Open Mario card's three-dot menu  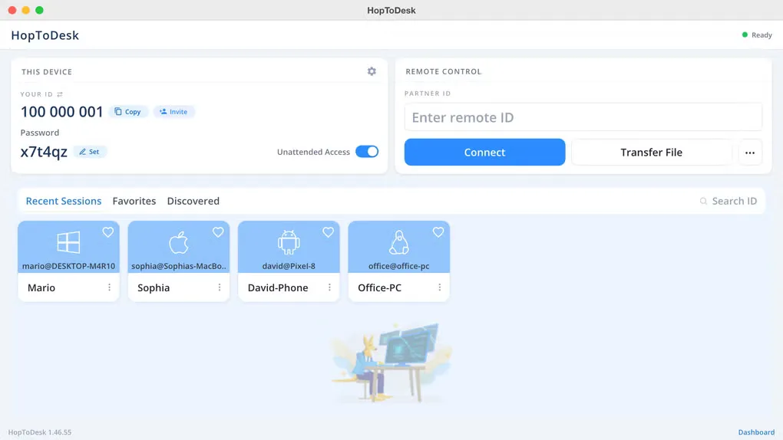click(109, 287)
